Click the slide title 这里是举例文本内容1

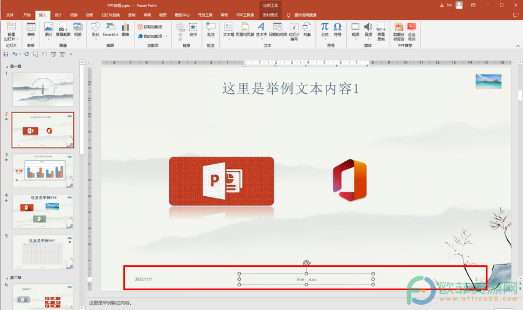click(290, 89)
